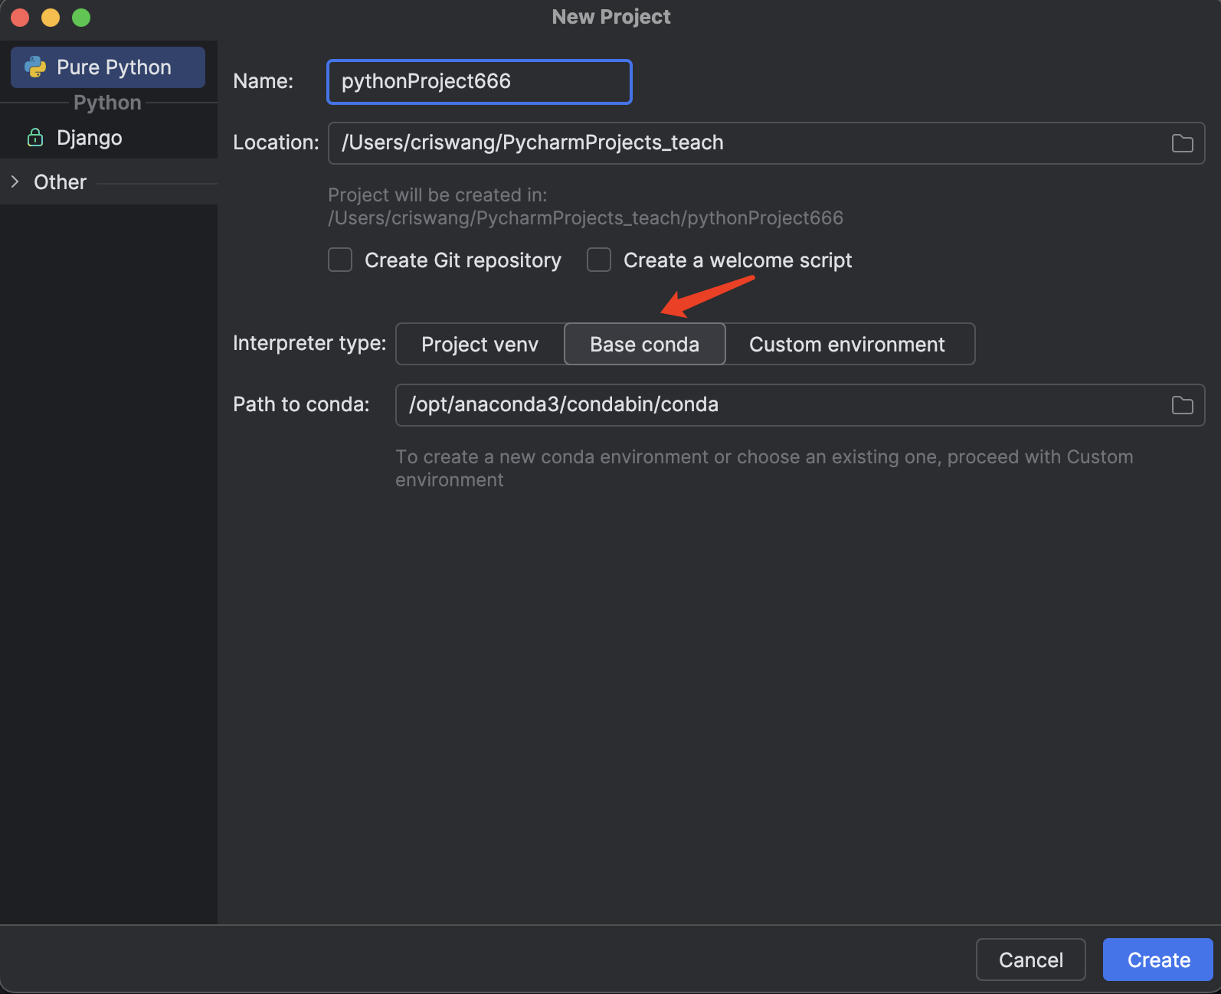Click into the Location path field
This screenshot has height=994, width=1221.
click(766, 143)
